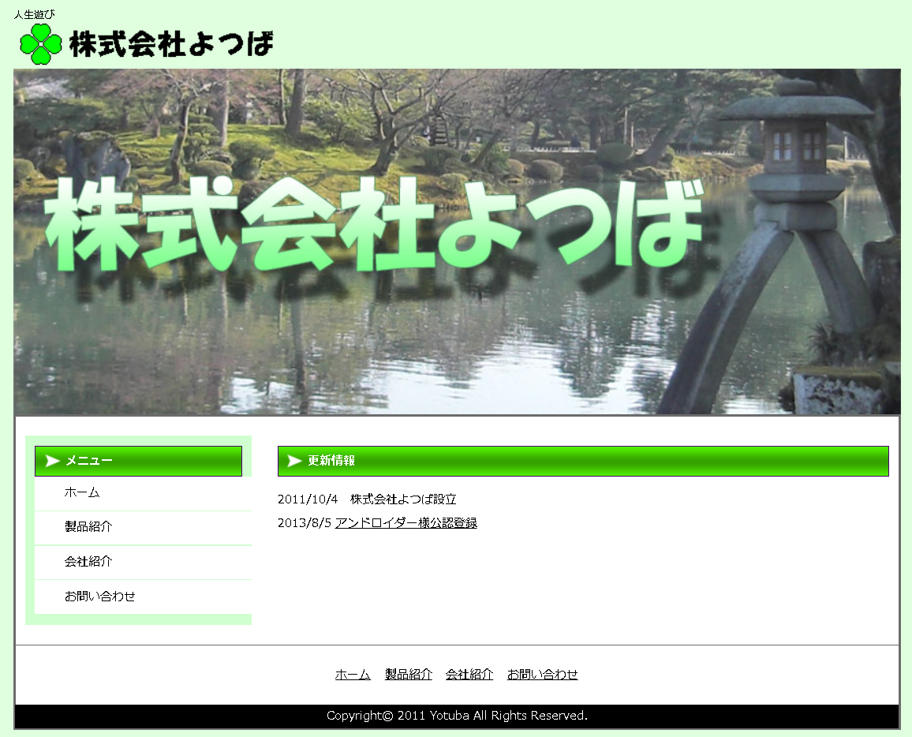Visit 会社紹介 from the footer links
The height and width of the screenshot is (737, 912).
click(469, 675)
